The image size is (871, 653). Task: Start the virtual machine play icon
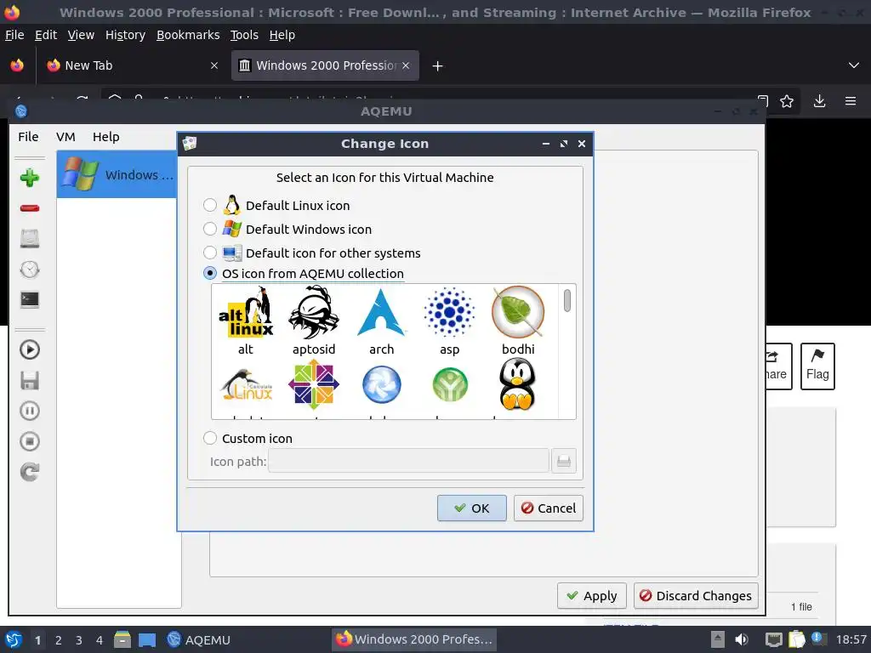(x=30, y=349)
